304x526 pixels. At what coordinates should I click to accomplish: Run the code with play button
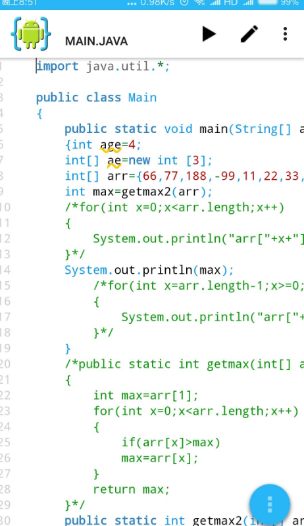[209, 34]
